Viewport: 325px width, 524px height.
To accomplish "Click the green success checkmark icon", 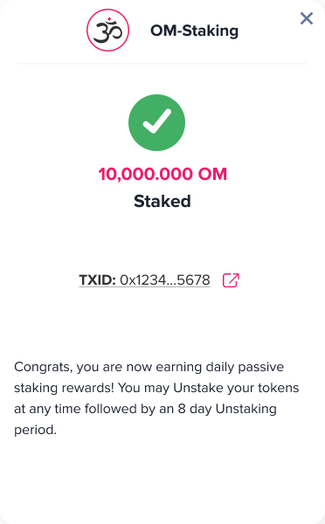I will pyautogui.click(x=156, y=122).
